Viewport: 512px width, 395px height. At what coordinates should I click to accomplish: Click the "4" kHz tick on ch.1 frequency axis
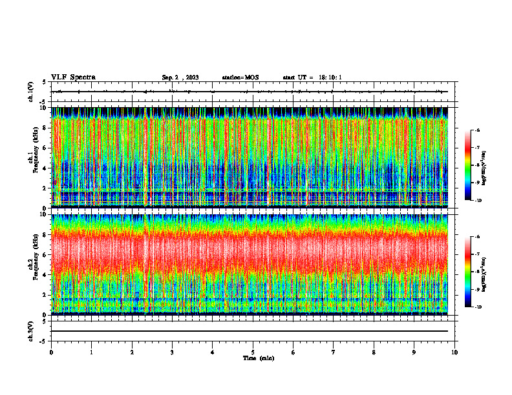45,168
